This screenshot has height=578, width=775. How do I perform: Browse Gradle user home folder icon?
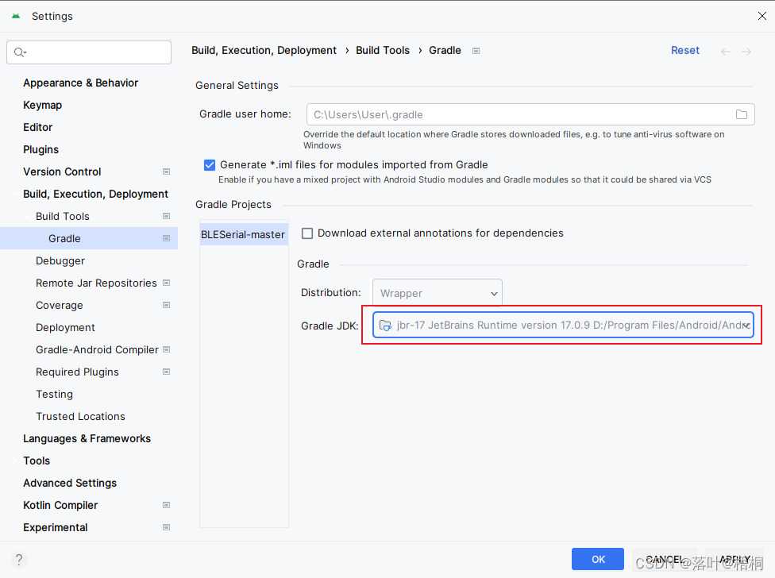tap(742, 114)
